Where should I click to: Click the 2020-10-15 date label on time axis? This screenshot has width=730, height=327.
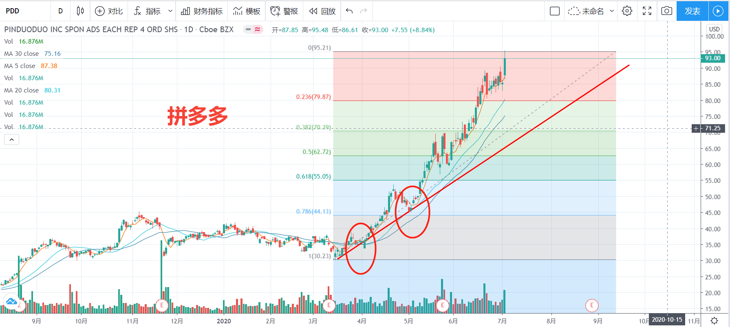coord(667,320)
